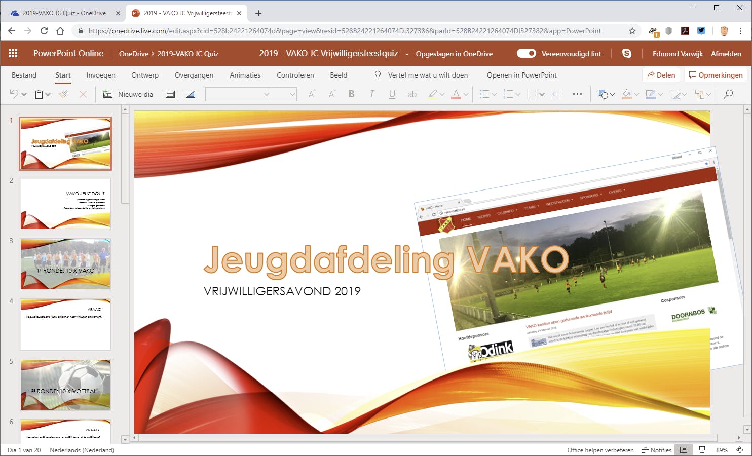Open the Bestand menu

[x=24, y=75]
